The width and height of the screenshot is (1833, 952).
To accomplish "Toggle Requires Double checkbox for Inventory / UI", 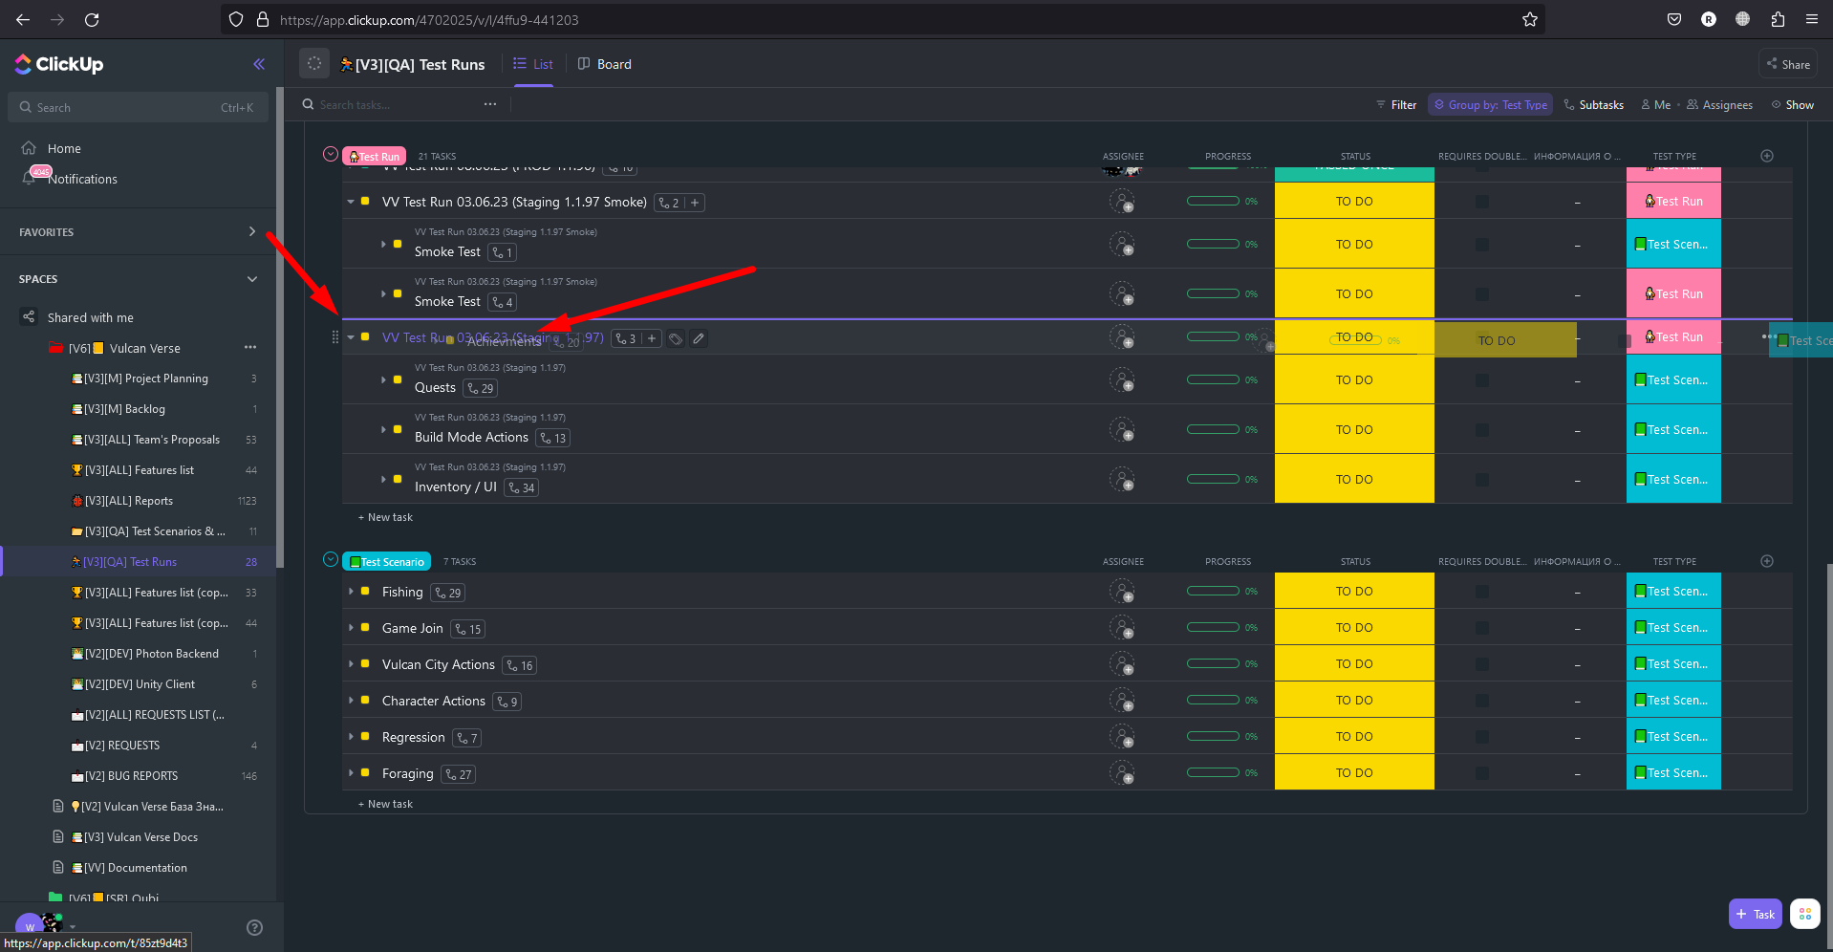I will [x=1481, y=480].
